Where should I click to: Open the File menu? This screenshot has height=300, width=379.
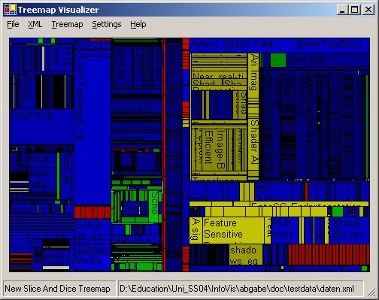(13, 24)
